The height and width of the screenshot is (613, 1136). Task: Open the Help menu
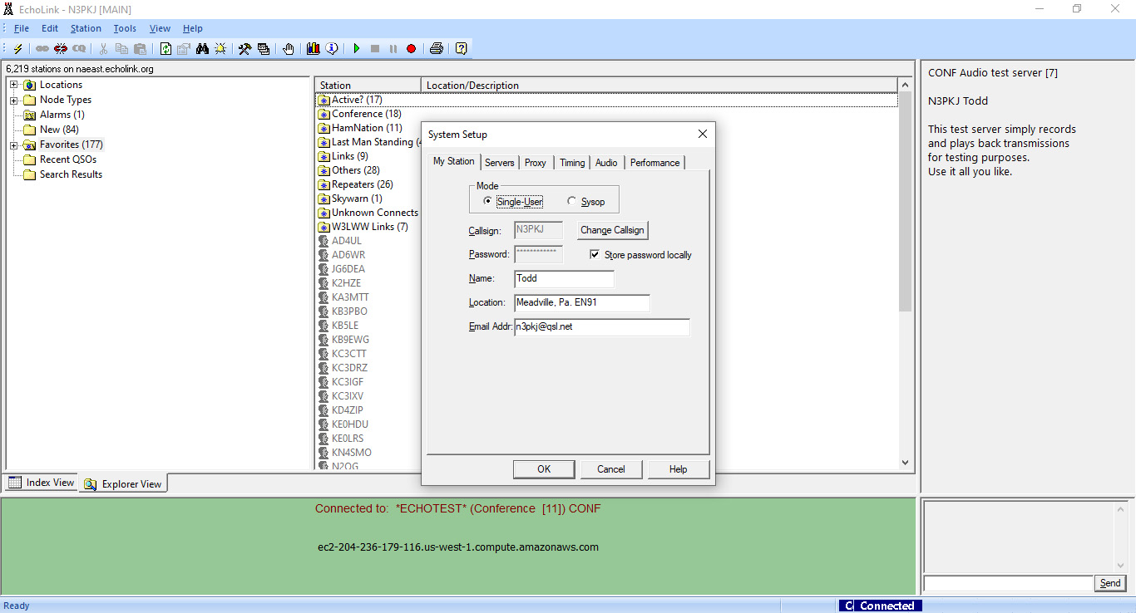[193, 28]
